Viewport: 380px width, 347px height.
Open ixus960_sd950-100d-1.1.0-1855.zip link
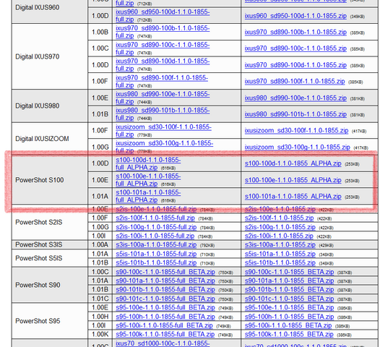[x=295, y=16]
